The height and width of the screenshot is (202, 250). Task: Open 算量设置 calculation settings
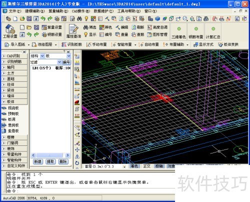click(x=52, y=27)
